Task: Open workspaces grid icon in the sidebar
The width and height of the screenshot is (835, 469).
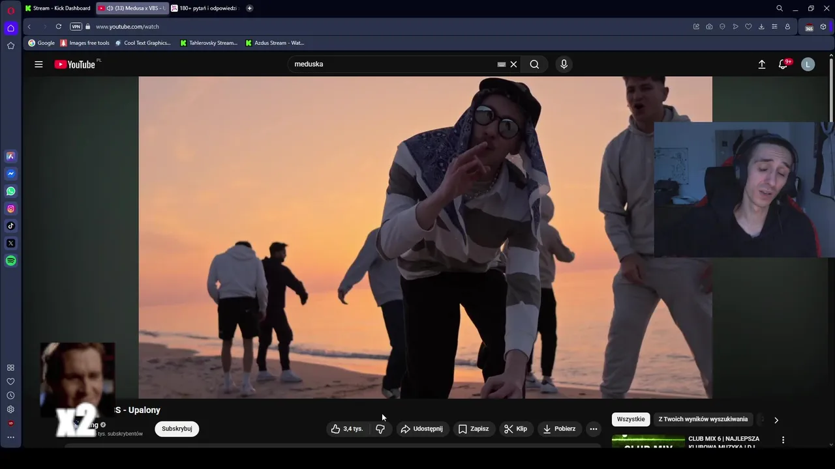Action: coord(10,368)
